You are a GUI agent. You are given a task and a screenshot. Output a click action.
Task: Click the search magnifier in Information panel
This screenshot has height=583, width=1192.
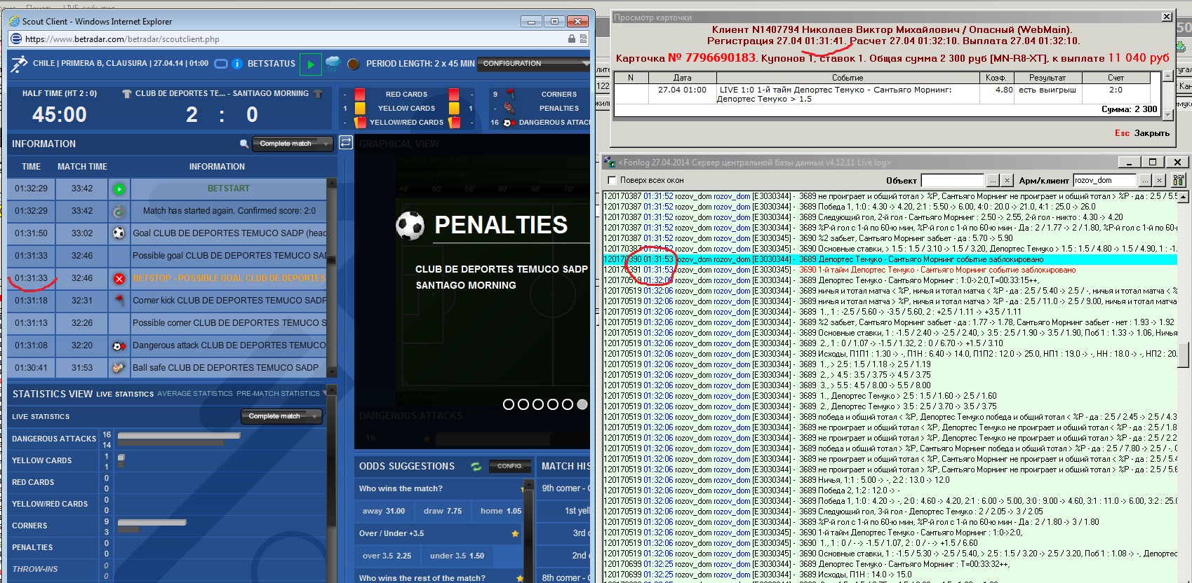(x=244, y=144)
